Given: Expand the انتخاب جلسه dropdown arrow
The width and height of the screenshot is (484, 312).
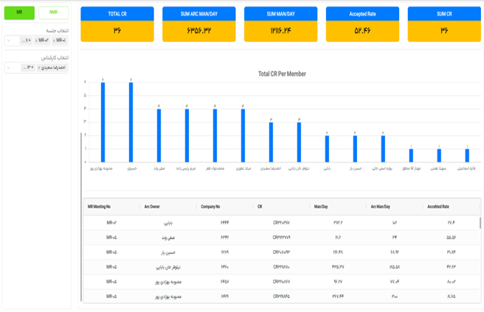Looking at the screenshot, I should pyautogui.click(x=8, y=41).
